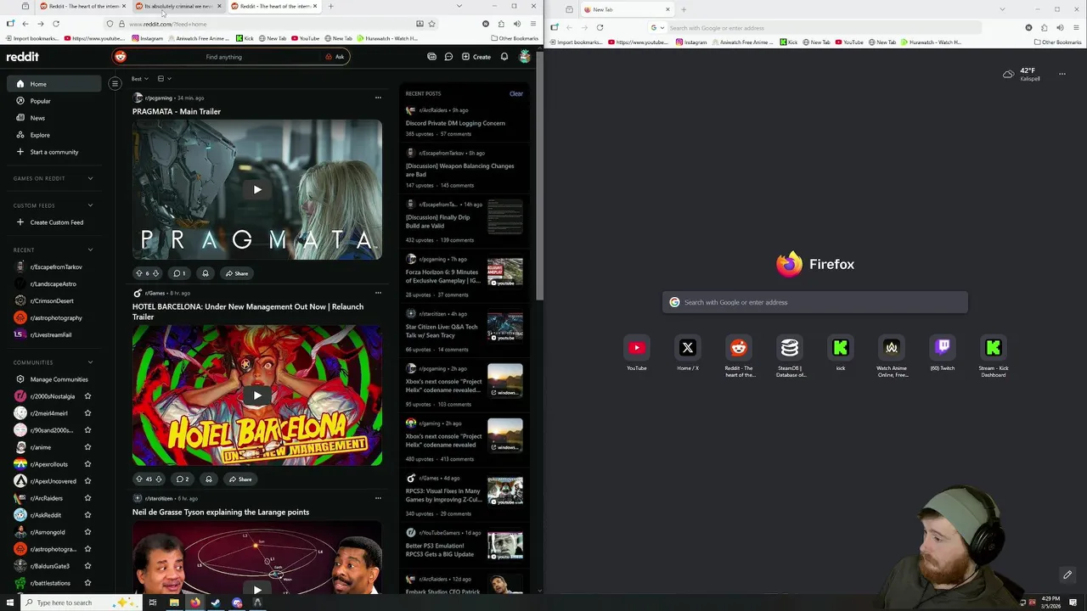Collapse the Communities section in sidebar
The height and width of the screenshot is (611, 1087).
tap(90, 362)
